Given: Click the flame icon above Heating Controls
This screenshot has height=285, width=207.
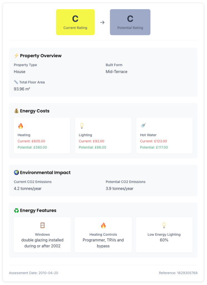Looking at the screenshot, I should coord(103,225).
